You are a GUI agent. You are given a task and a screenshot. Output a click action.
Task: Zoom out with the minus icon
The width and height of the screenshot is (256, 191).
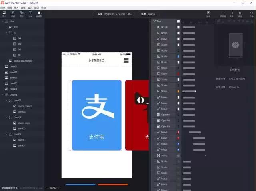pos(47,188)
